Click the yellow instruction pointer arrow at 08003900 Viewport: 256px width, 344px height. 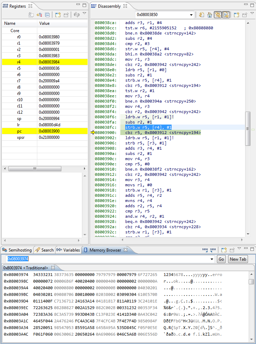pyautogui.click(x=92, y=133)
